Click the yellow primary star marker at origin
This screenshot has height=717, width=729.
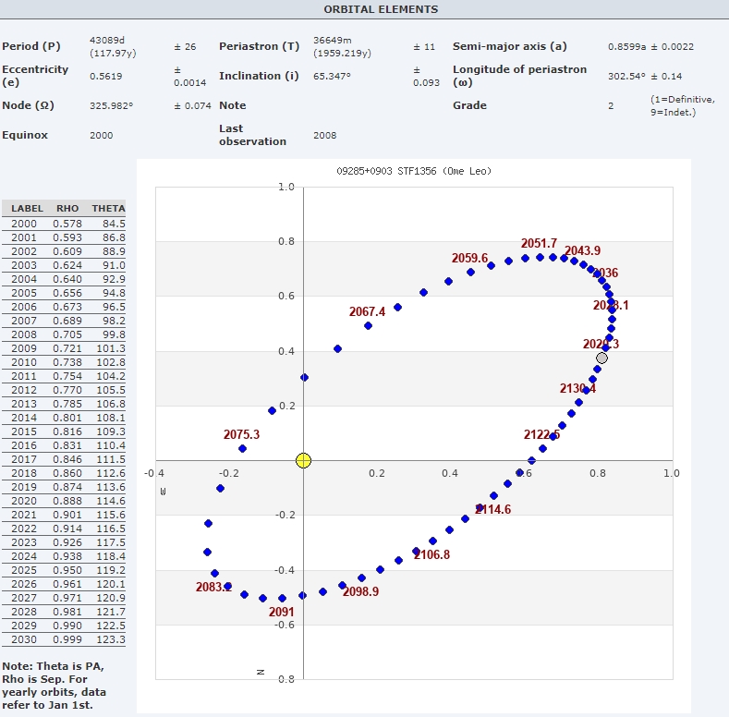pos(303,460)
